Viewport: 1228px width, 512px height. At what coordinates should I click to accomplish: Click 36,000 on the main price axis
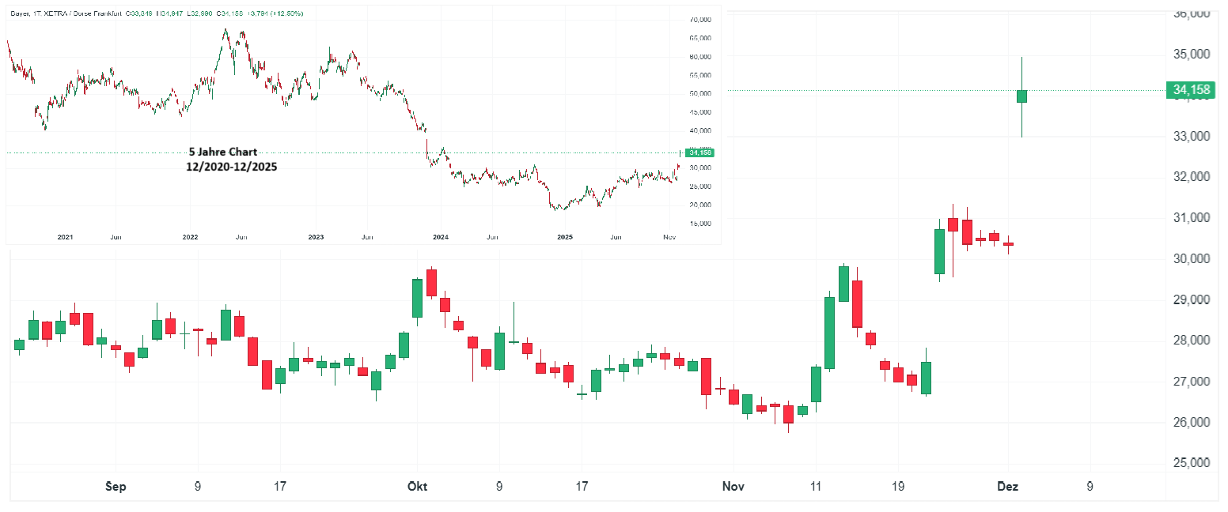click(1191, 13)
